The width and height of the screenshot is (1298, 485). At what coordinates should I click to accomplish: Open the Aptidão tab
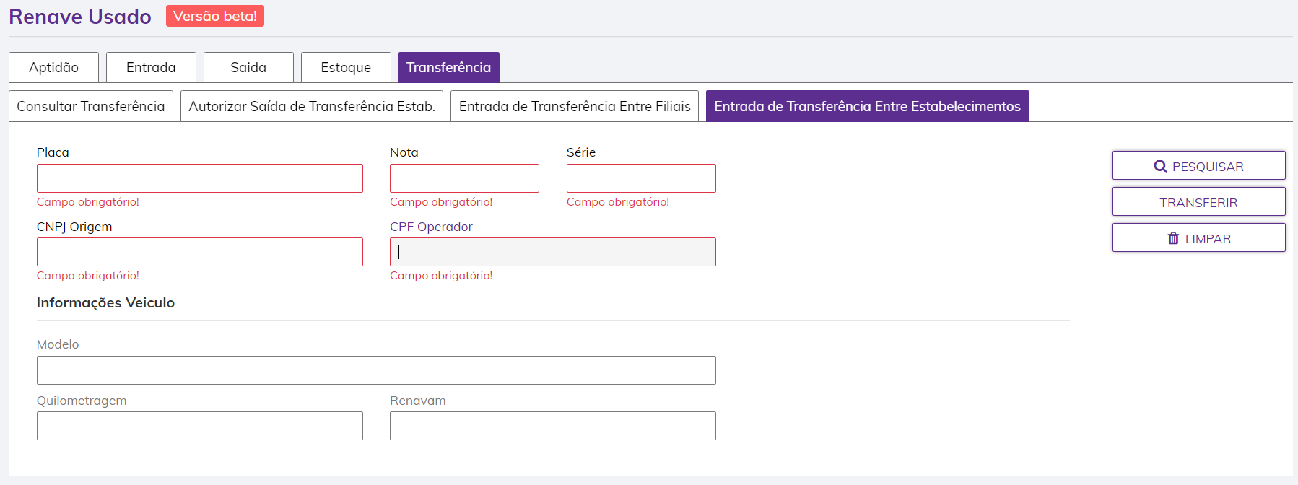53,68
